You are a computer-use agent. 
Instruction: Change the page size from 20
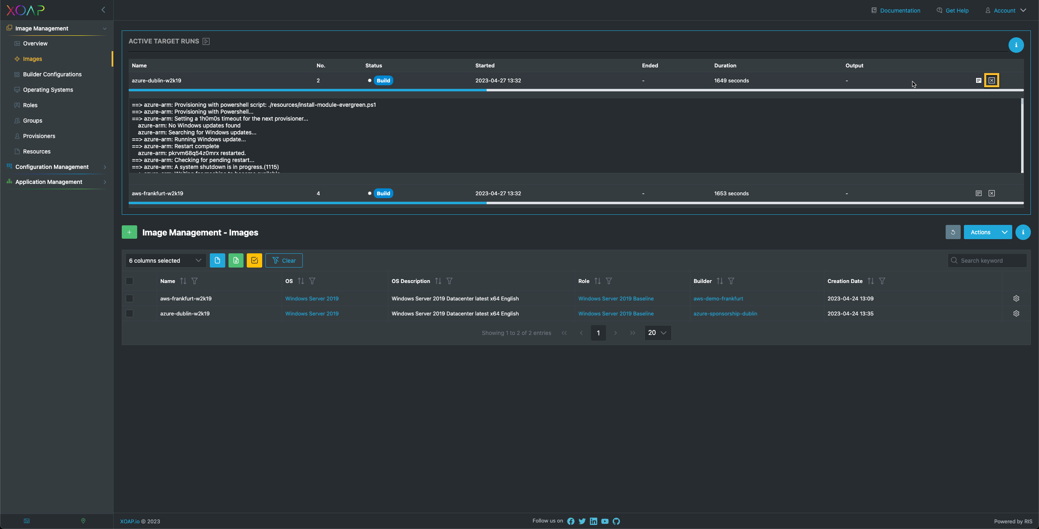(x=657, y=333)
